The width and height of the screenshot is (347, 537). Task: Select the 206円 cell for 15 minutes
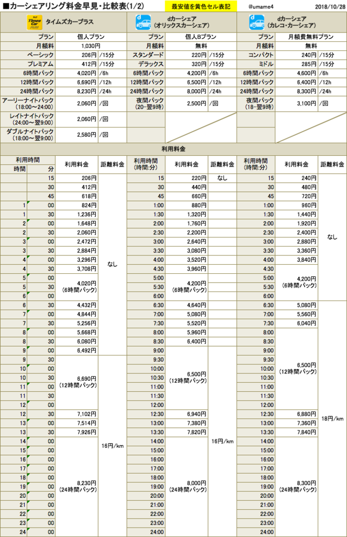tap(77, 178)
